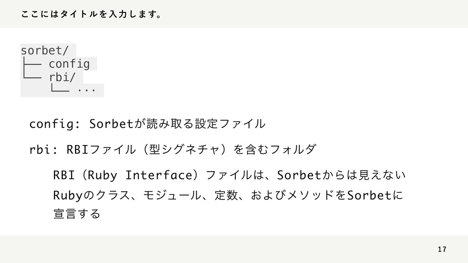This screenshot has width=468, height=263.
Task: Click the config entry in directory tree
Action: pos(69,64)
